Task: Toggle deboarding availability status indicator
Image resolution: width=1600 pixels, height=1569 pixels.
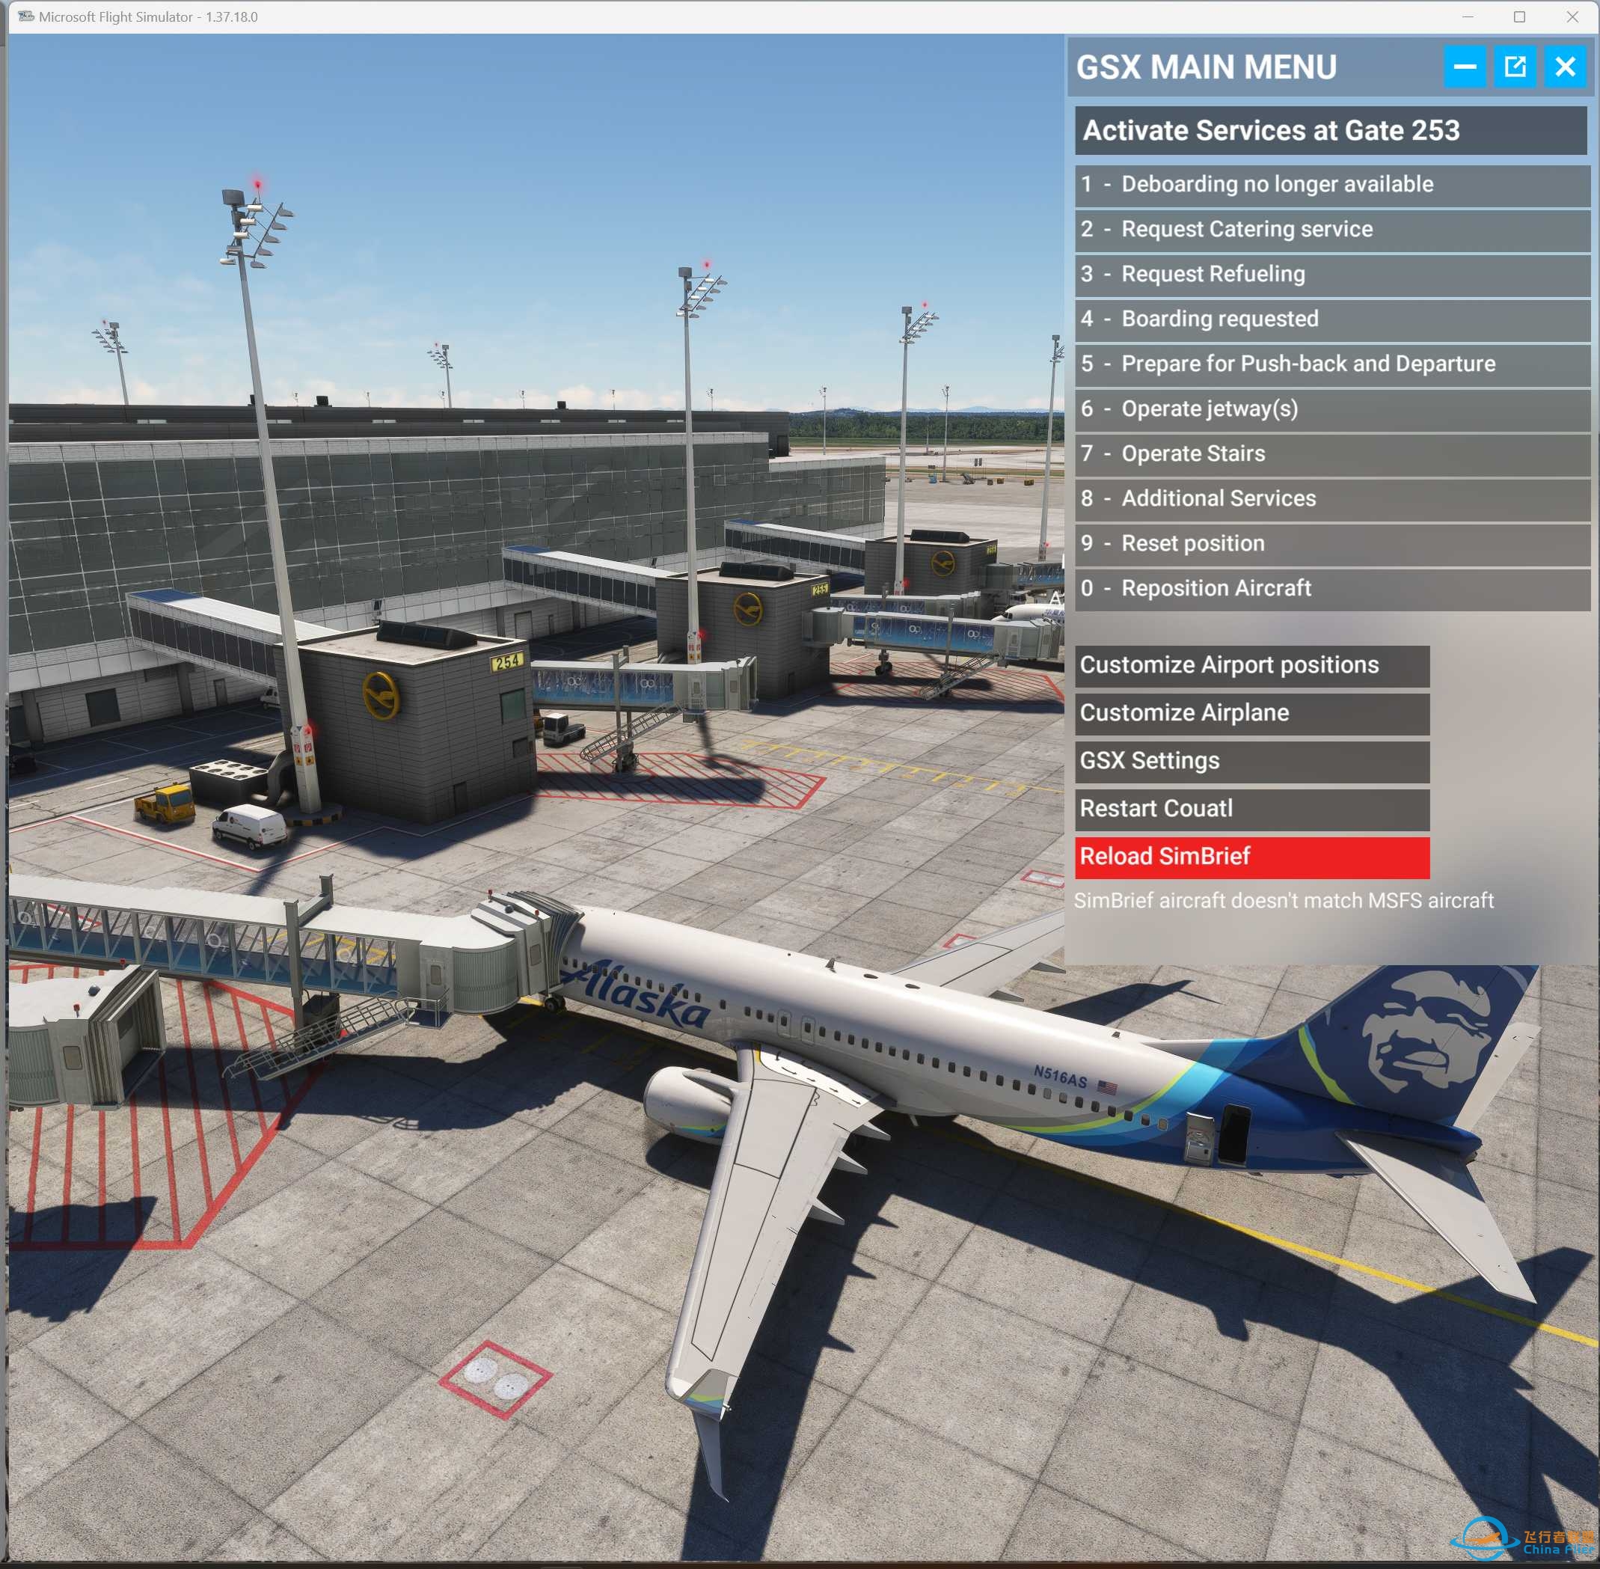Action: pyautogui.click(x=1324, y=183)
